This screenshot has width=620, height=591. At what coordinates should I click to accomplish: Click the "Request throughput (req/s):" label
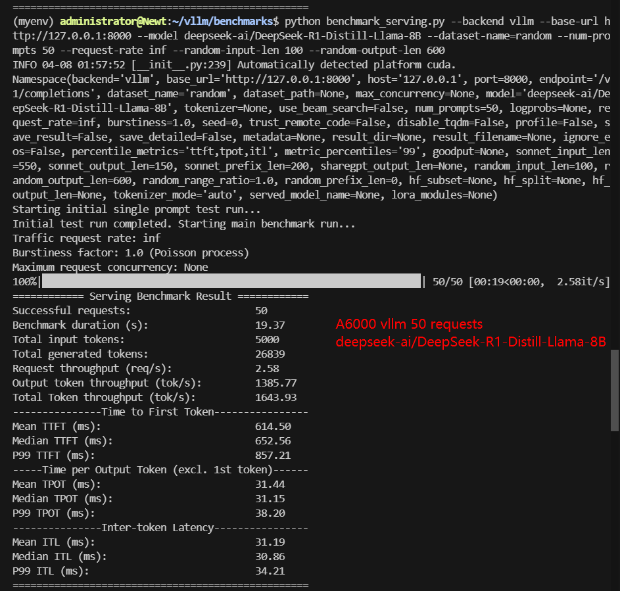click(x=92, y=368)
